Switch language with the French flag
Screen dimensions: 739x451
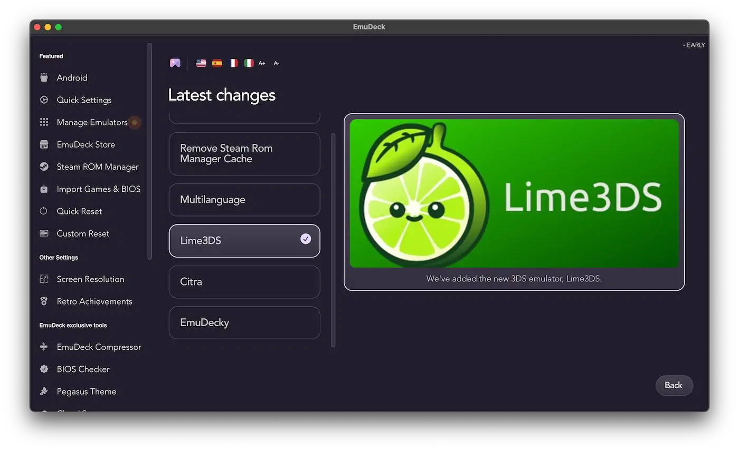[x=233, y=63]
